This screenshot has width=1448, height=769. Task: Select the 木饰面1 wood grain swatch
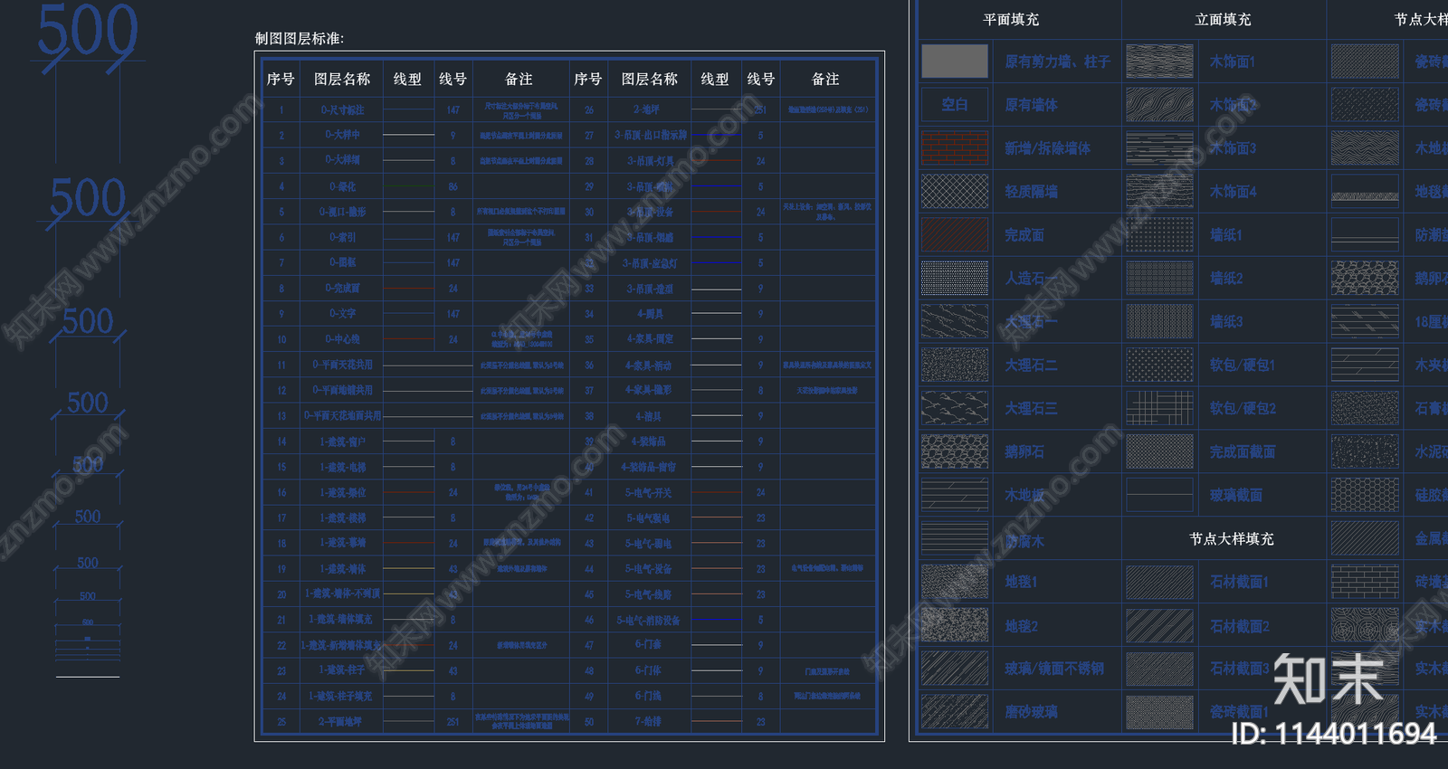pos(1159,62)
